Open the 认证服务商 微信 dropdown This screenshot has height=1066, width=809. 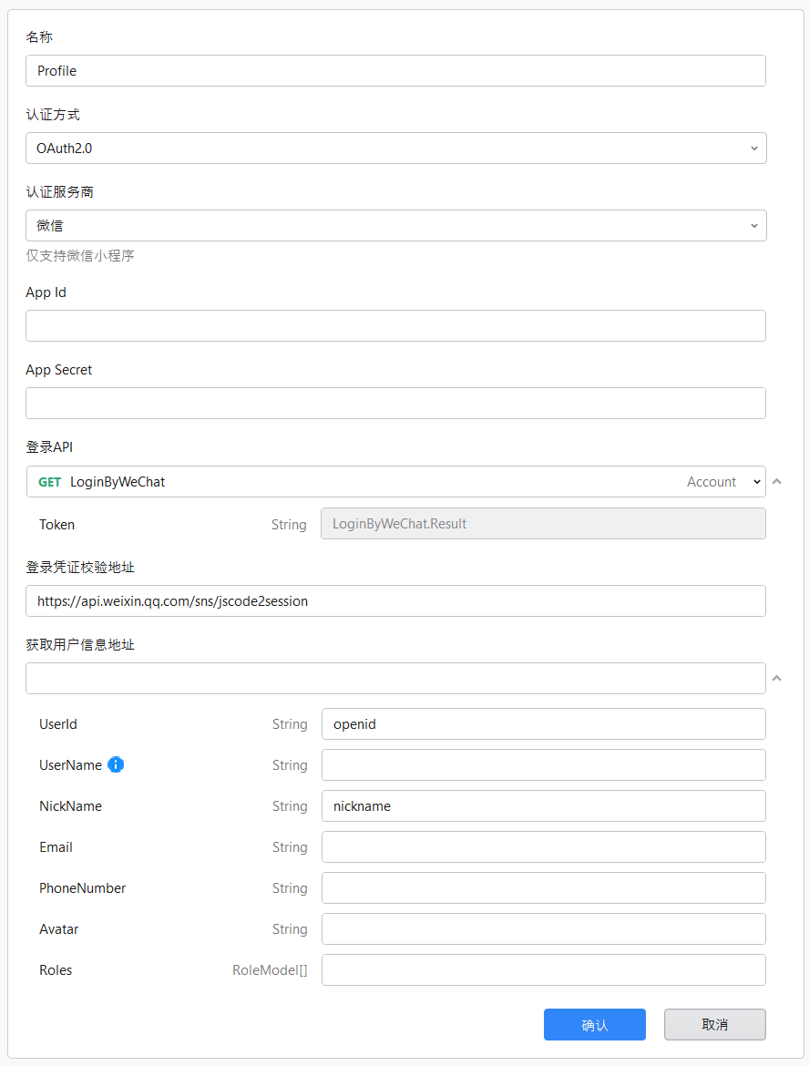395,226
